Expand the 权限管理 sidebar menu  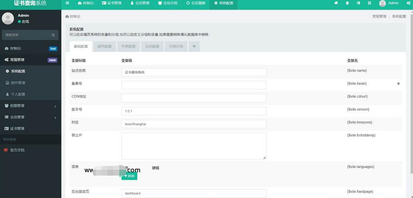(x=30, y=106)
